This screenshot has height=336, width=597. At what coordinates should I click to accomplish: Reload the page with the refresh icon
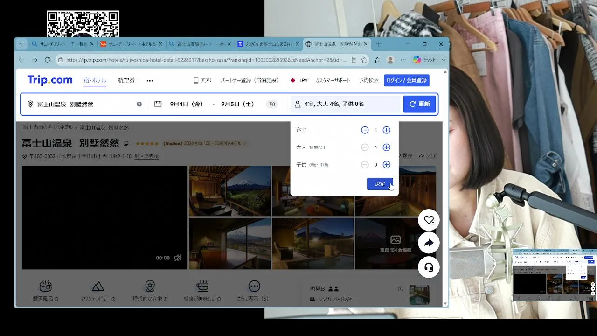(x=47, y=60)
